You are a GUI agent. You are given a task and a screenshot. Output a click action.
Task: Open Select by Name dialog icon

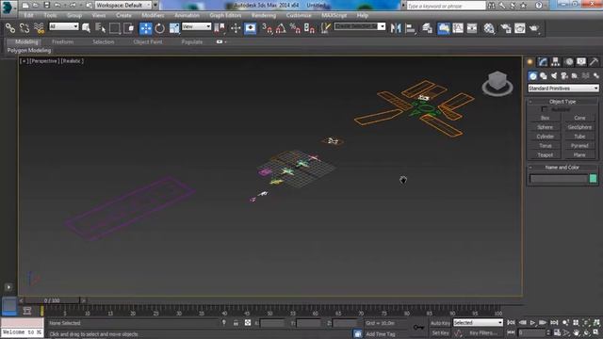coord(100,28)
